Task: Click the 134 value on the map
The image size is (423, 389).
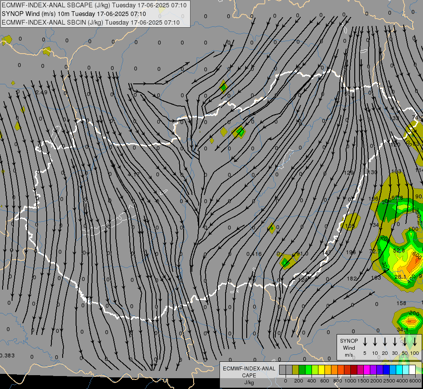Action: click(374, 225)
